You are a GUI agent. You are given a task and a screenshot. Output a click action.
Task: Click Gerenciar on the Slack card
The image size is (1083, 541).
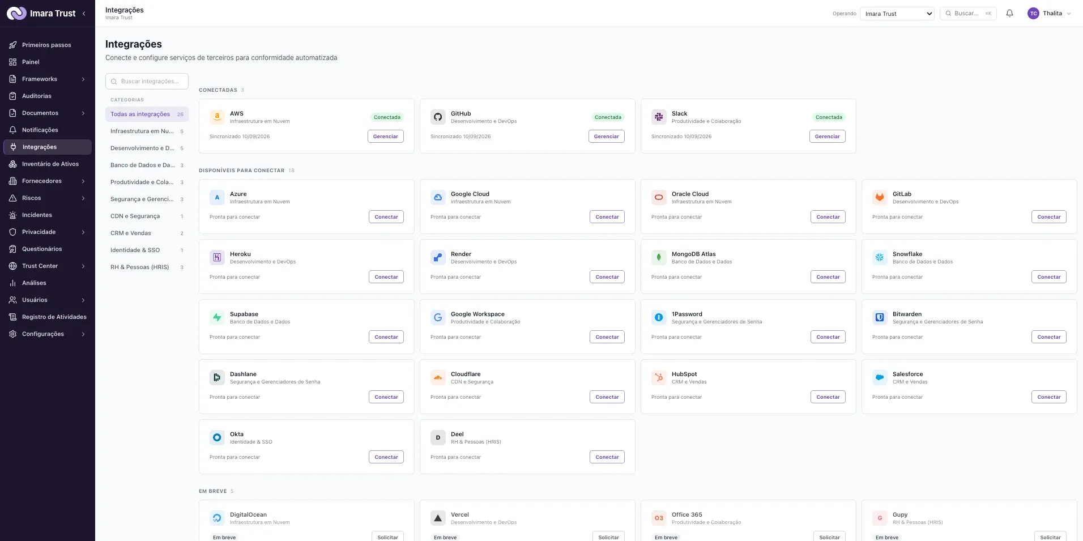pyautogui.click(x=828, y=137)
